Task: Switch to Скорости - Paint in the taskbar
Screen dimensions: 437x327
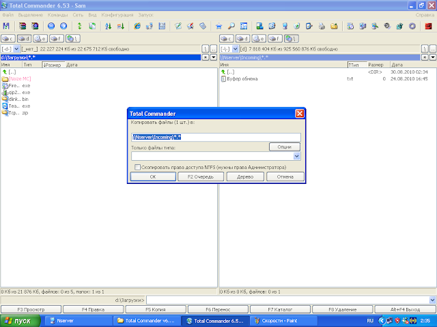Action: coord(284,321)
